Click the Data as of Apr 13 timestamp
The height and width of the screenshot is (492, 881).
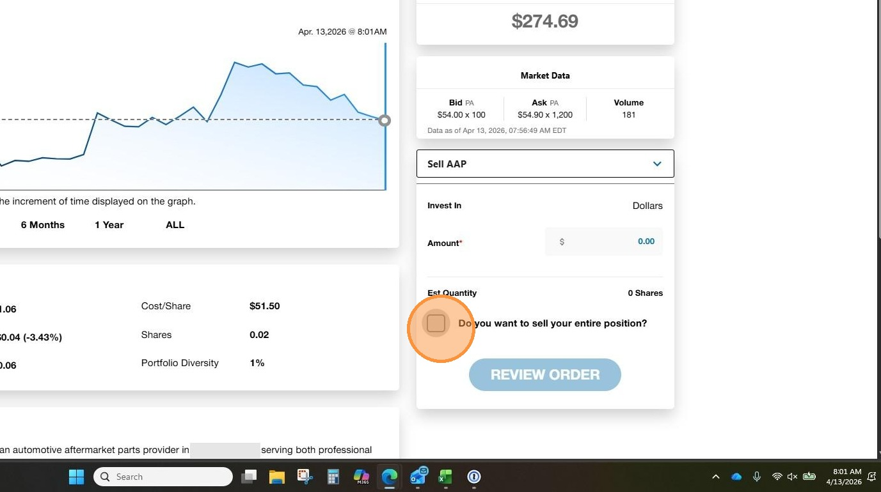click(x=496, y=130)
